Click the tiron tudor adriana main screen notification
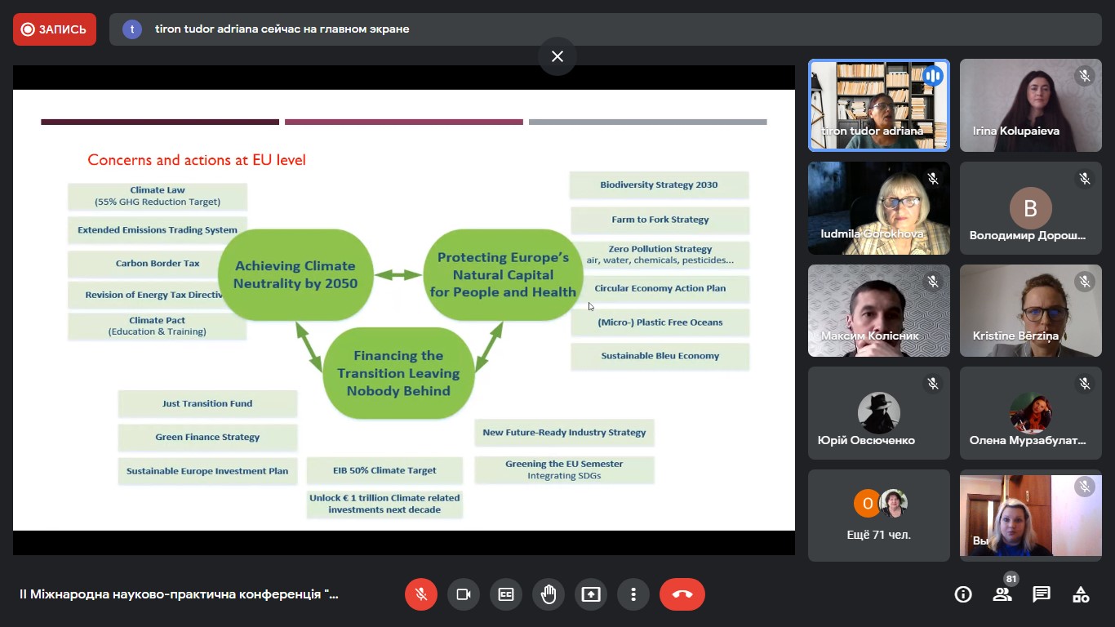The height and width of the screenshot is (627, 1115). click(282, 29)
